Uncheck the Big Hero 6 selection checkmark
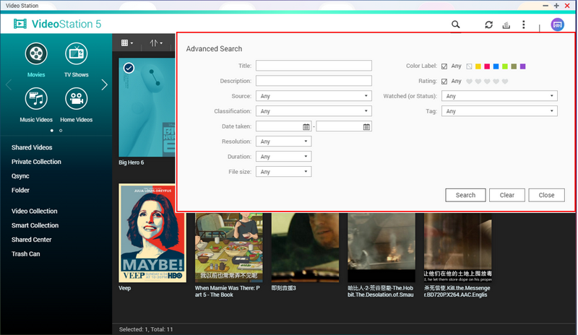The image size is (578, 335). (x=129, y=68)
